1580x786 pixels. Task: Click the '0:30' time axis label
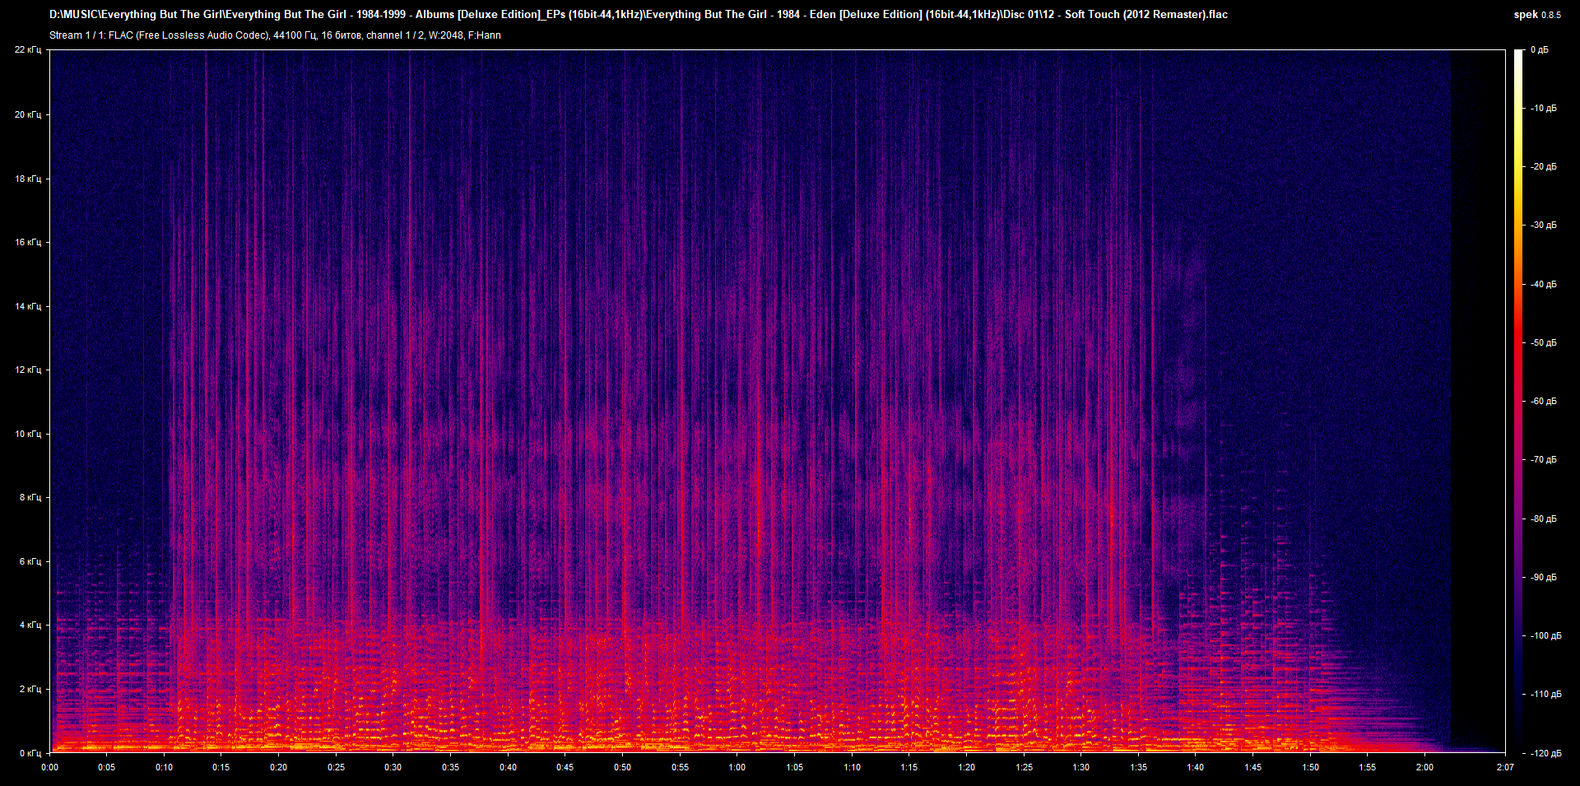point(393,767)
